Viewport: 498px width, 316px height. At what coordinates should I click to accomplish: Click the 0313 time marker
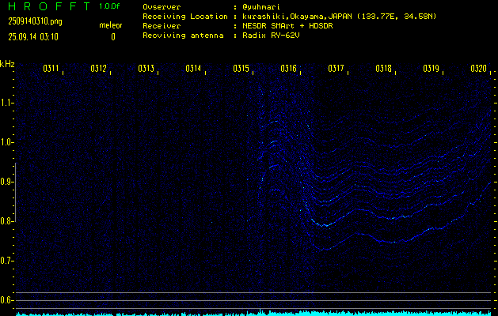click(x=146, y=69)
